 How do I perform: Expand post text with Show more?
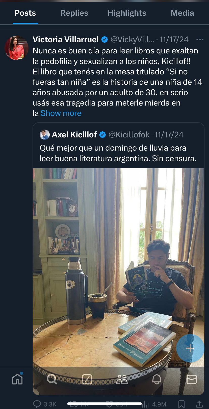pyautogui.click(x=61, y=113)
